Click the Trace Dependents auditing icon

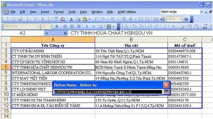coord(150,26)
